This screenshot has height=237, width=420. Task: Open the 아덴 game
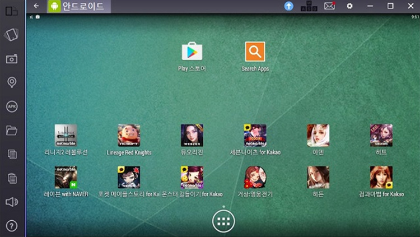318,136
